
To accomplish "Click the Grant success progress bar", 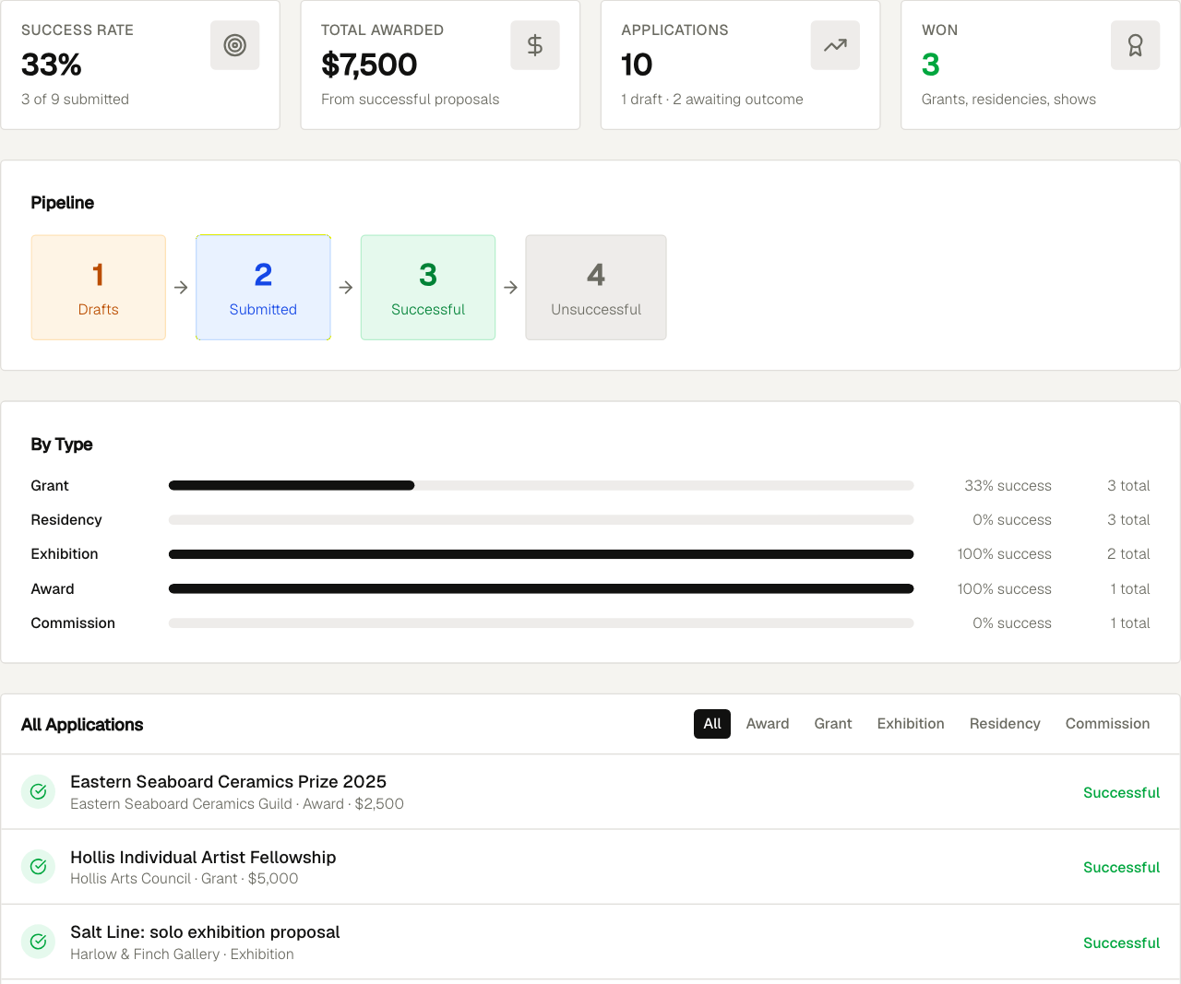I will [x=541, y=485].
